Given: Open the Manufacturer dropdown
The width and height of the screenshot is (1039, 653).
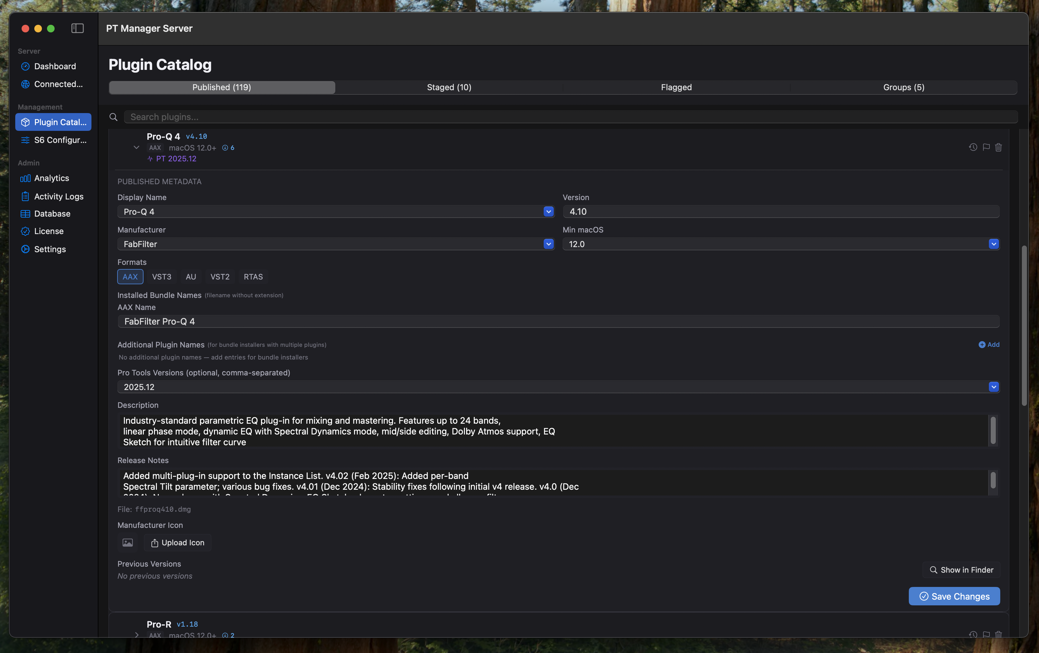Looking at the screenshot, I should [x=548, y=244].
